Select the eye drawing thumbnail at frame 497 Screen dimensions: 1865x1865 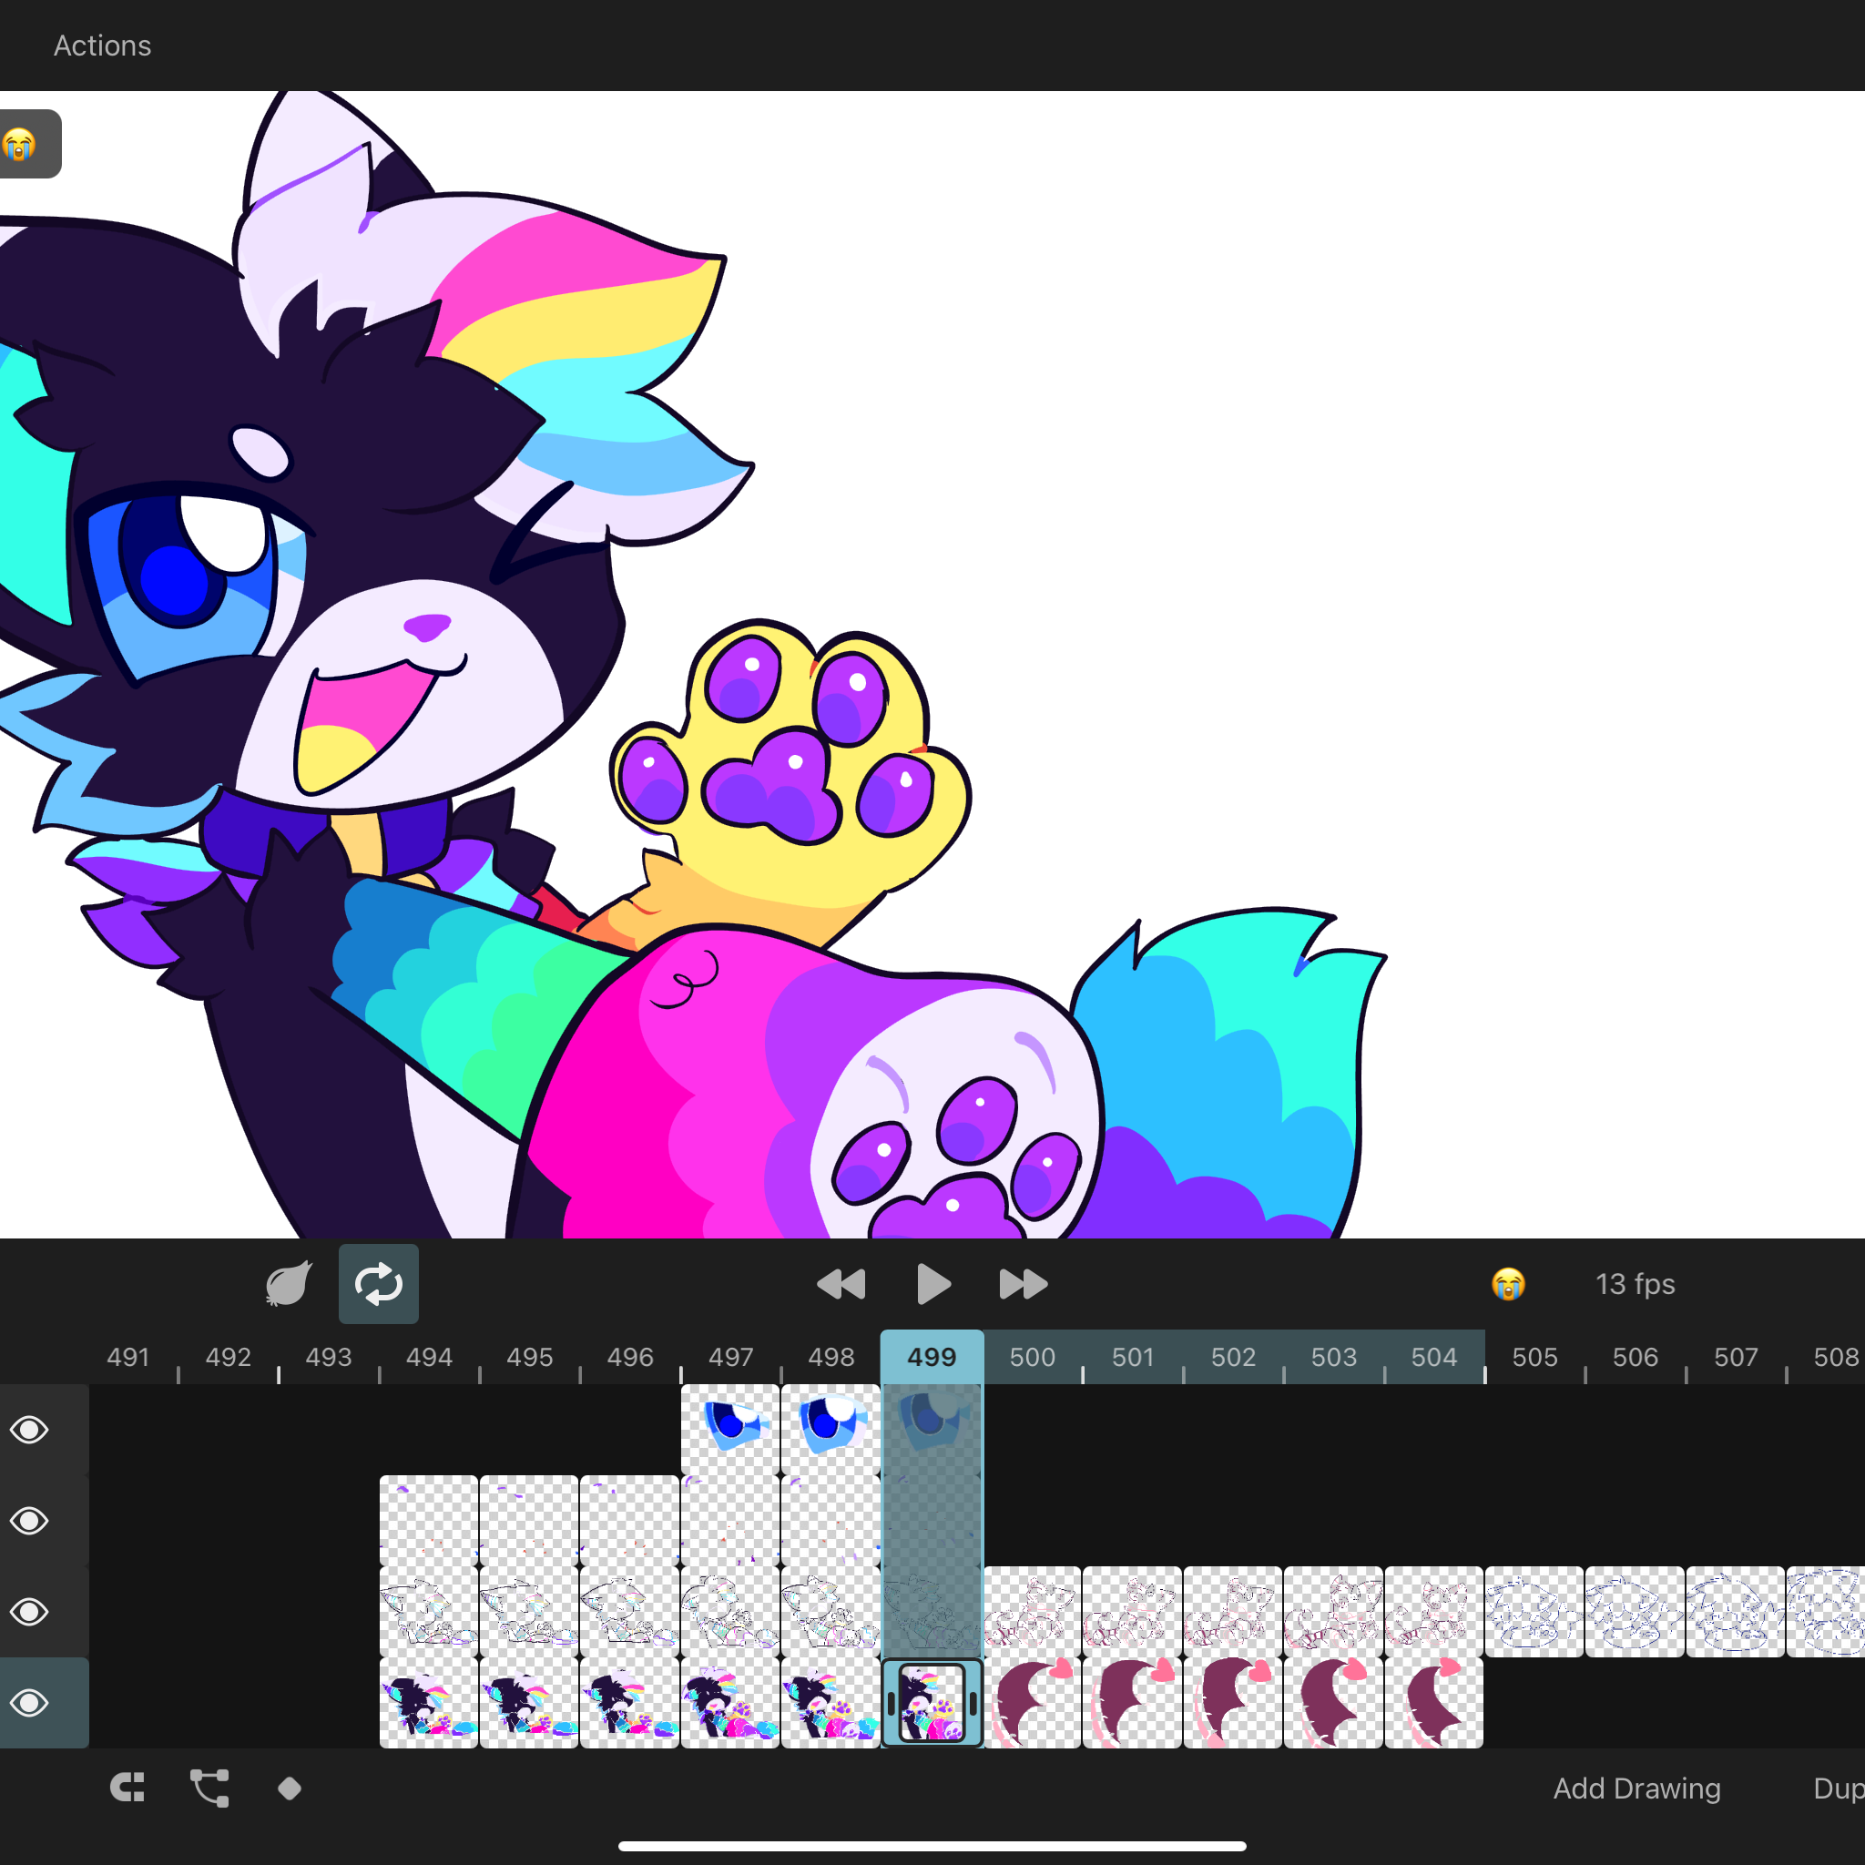click(x=729, y=1430)
